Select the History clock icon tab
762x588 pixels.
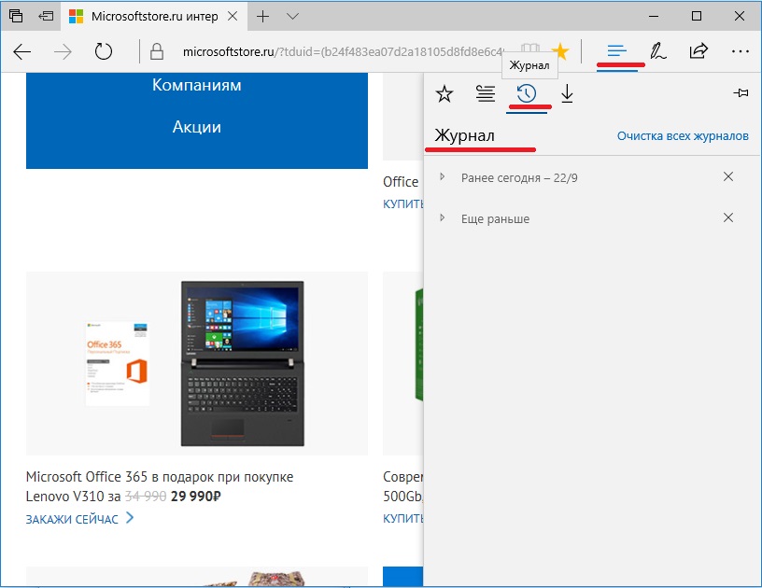pyautogui.click(x=527, y=93)
